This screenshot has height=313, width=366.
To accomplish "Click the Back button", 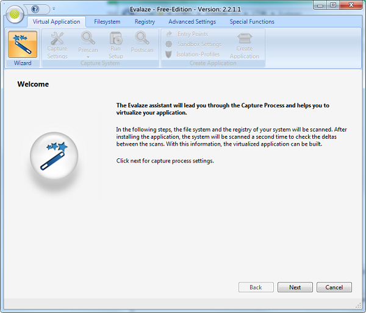I will point(256,287).
